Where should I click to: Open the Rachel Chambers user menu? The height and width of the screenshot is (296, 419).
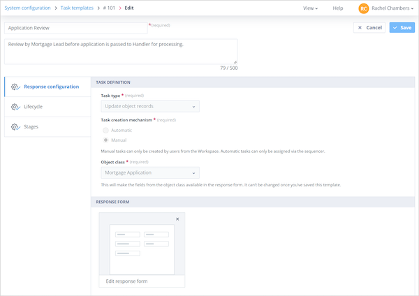(392, 8)
